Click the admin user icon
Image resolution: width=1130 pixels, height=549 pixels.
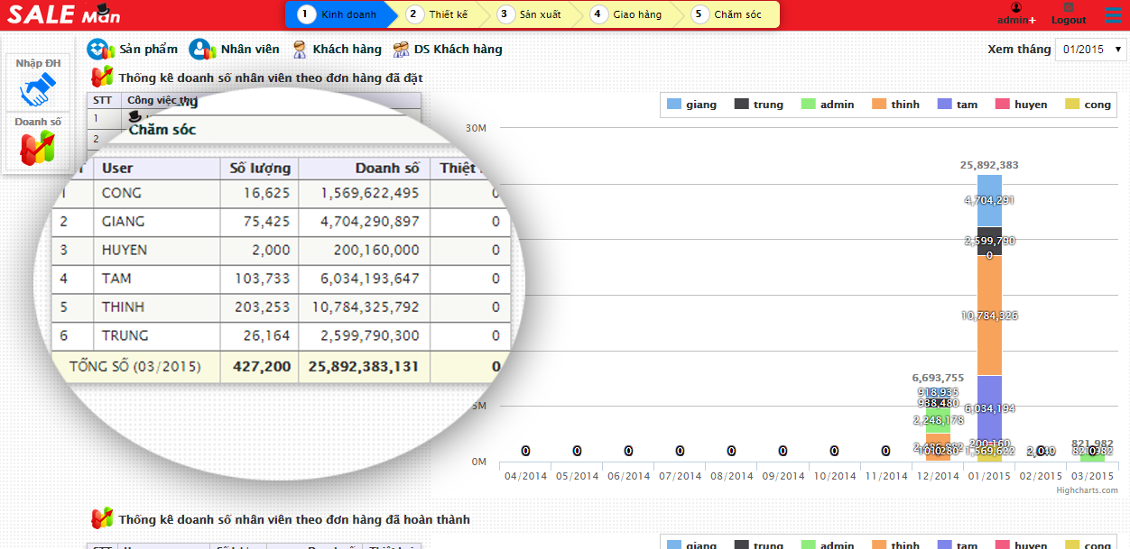pos(1016,8)
